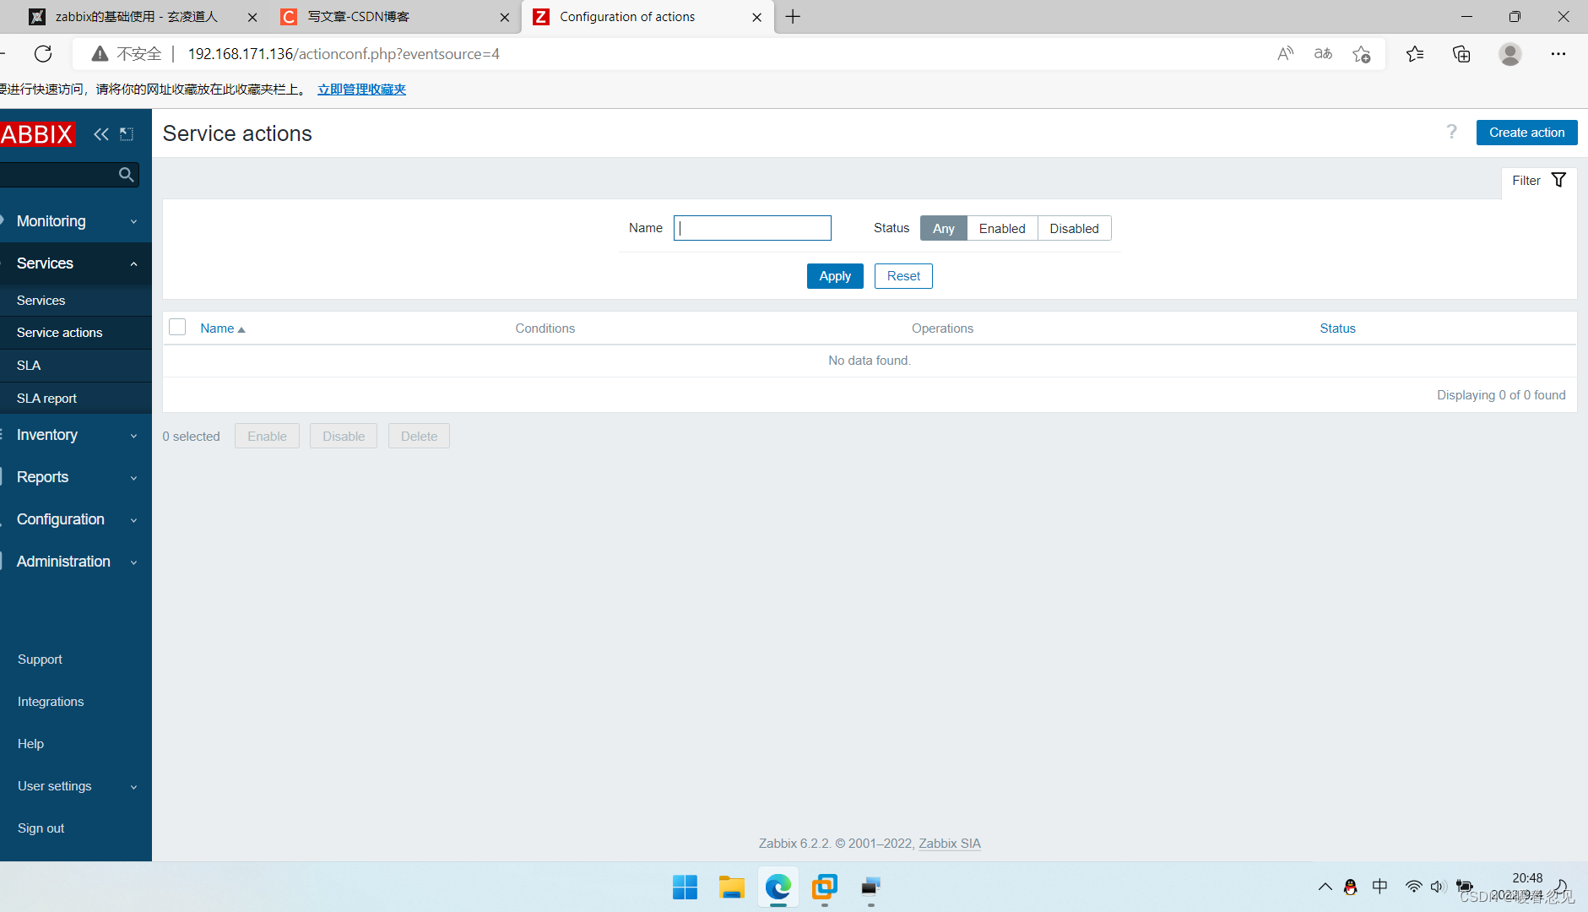Click QQ penguin tray icon

pyautogui.click(x=1351, y=887)
